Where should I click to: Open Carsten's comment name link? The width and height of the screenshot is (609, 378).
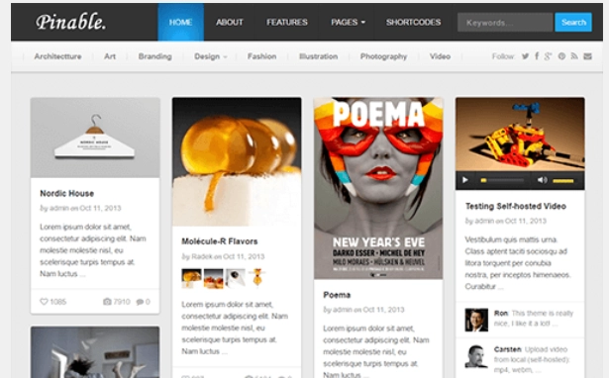[x=508, y=349]
